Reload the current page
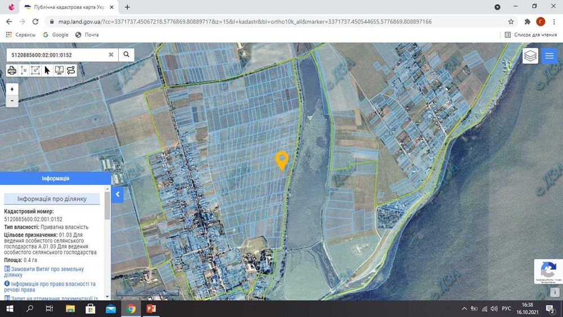The width and height of the screenshot is (563, 317). [35, 21]
